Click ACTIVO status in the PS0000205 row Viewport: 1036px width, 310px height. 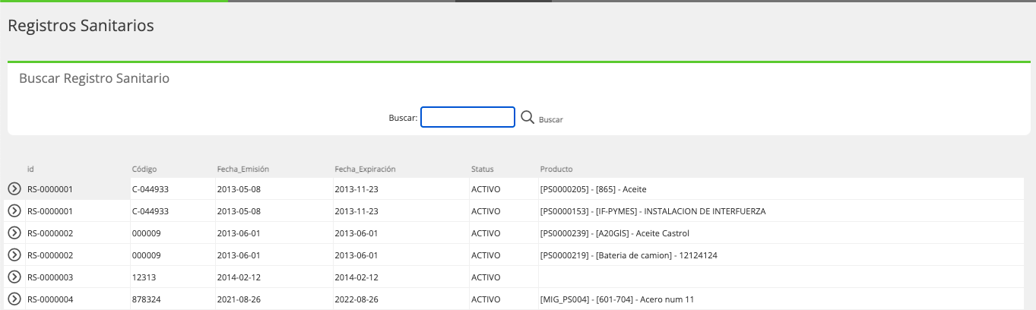pos(486,189)
